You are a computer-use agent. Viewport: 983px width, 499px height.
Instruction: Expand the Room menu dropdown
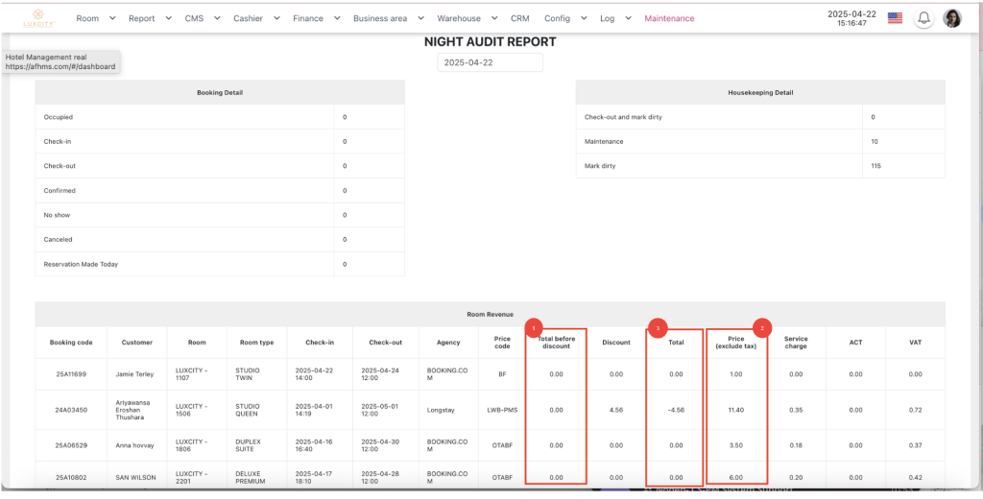click(95, 18)
